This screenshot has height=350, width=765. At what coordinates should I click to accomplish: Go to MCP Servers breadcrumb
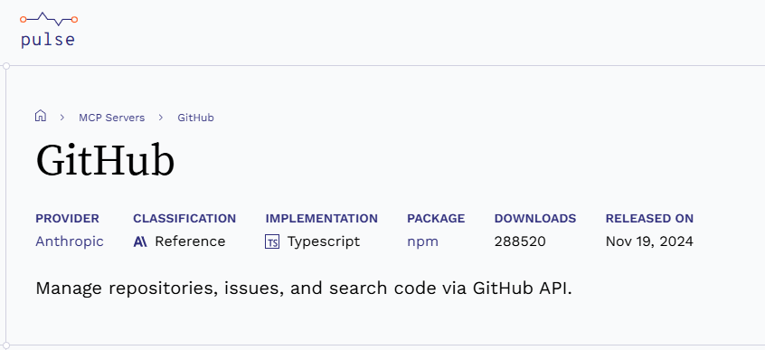point(112,118)
